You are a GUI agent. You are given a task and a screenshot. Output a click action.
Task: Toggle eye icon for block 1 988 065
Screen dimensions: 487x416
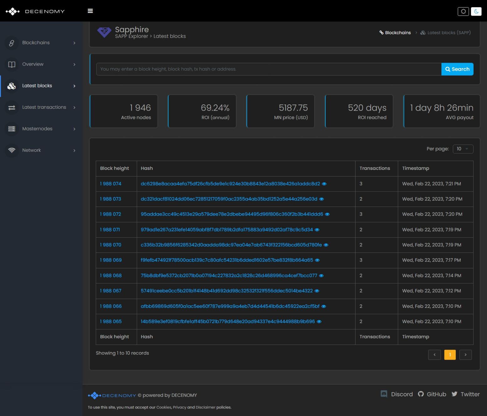[319, 322]
